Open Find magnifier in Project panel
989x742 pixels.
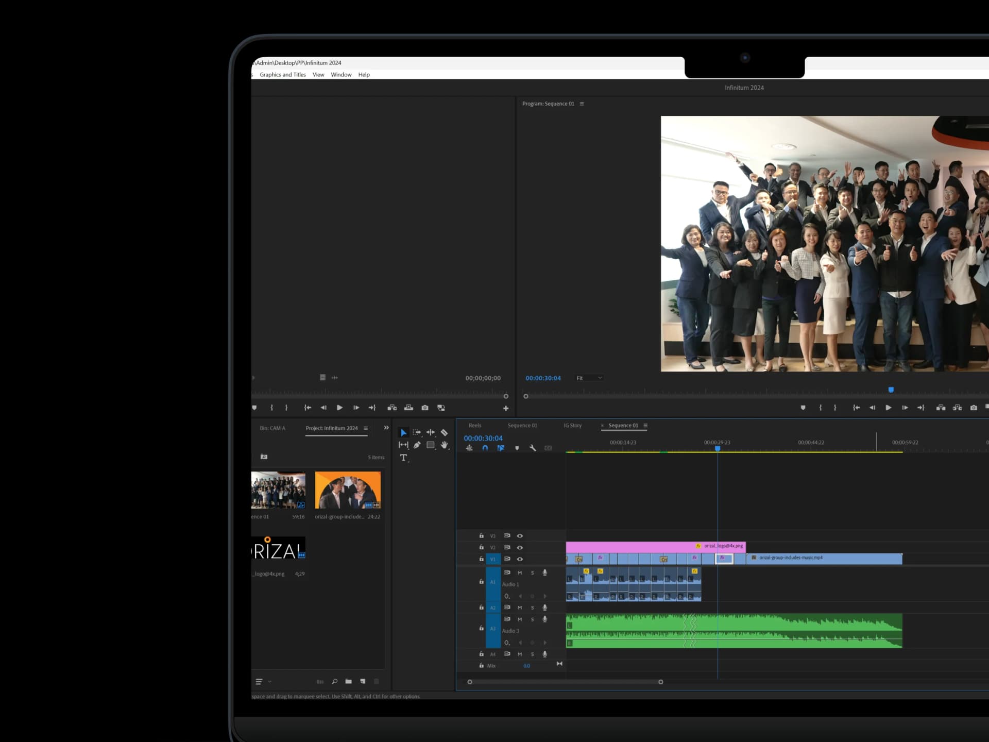[335, 681]
